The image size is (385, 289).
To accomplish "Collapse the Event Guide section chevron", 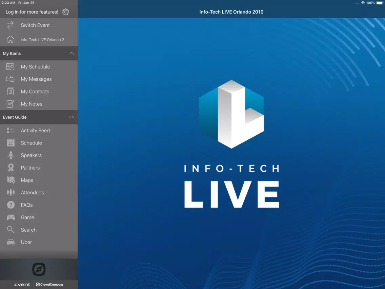I will tap(72, 117).
